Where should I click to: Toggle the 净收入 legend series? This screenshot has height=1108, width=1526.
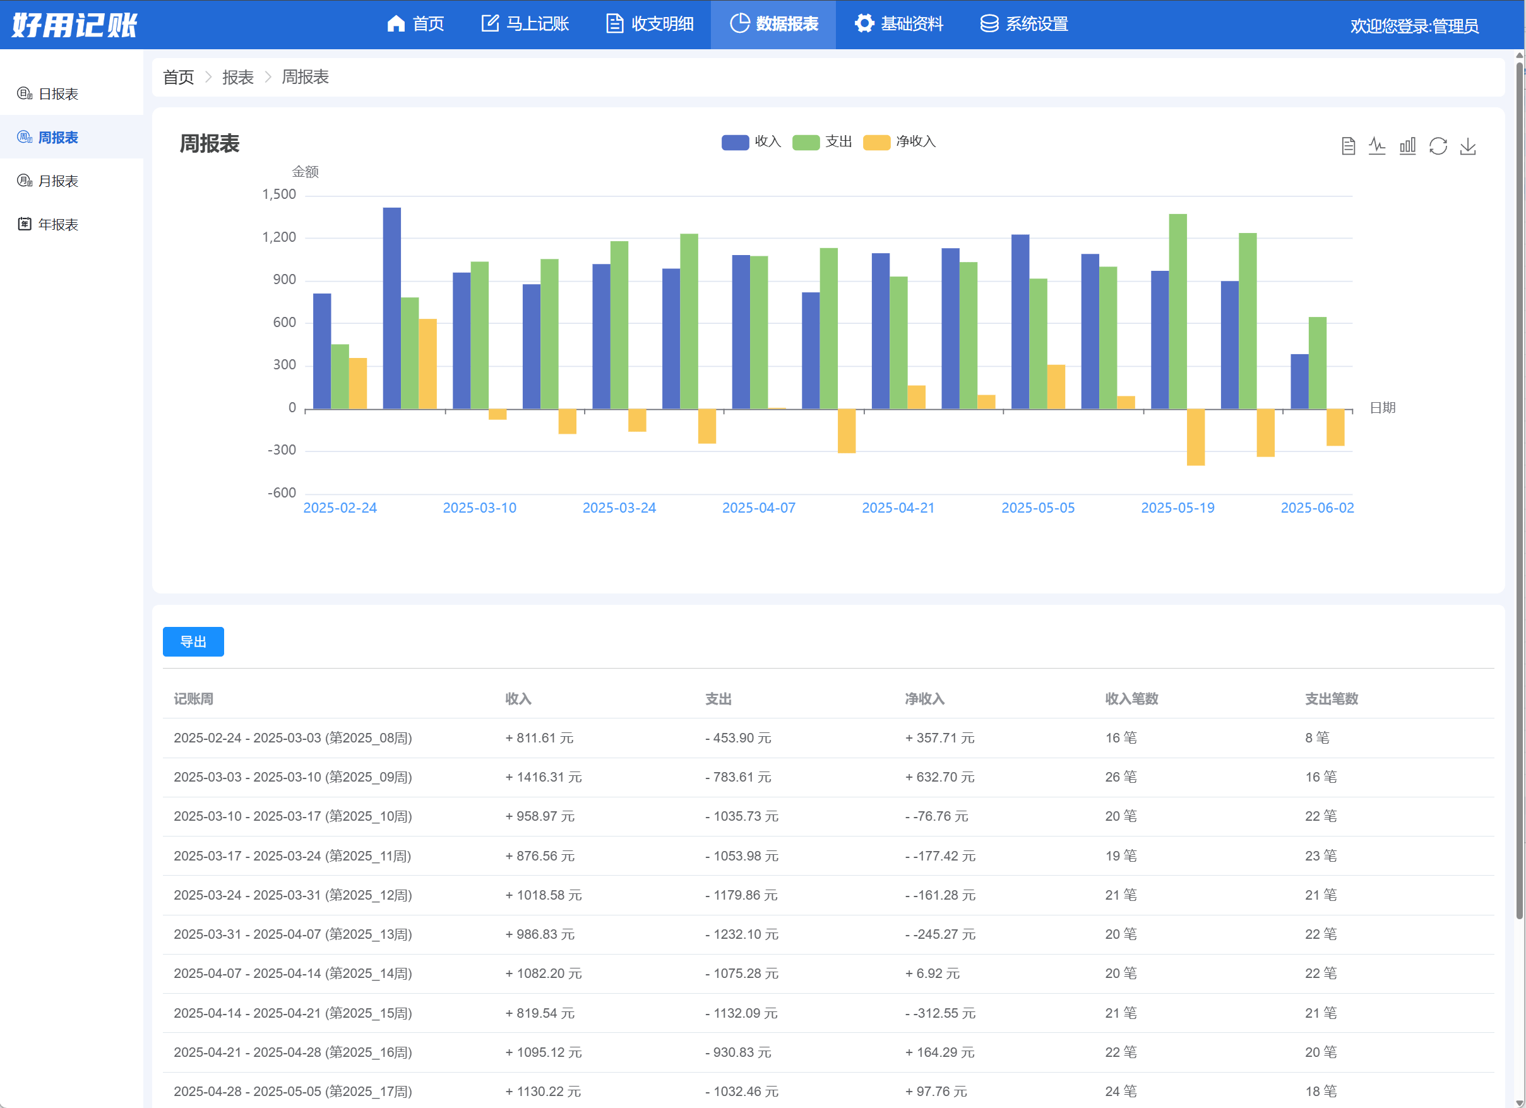pyautogui.click(x=915, y=142)
